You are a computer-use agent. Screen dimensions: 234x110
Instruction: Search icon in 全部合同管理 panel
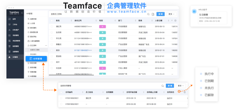[163, 86]
